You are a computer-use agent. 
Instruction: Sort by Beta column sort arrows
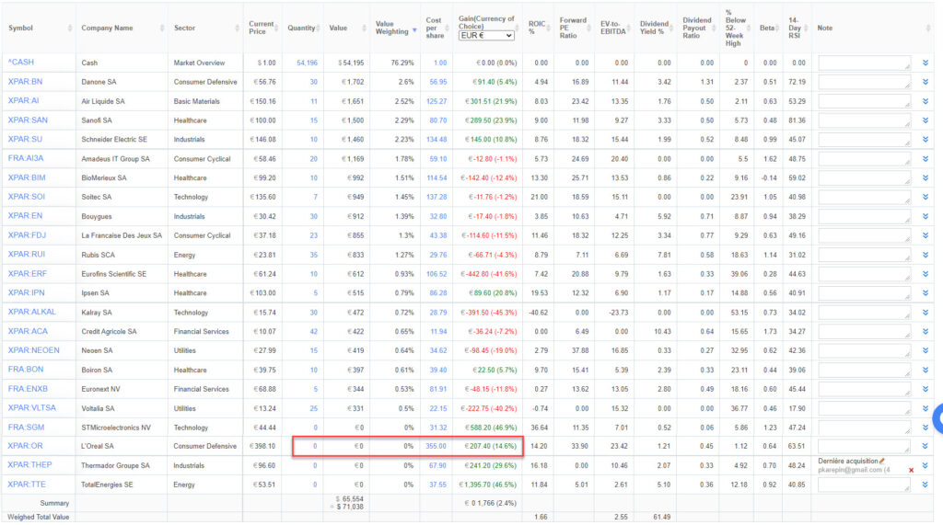click(x=777, y=29)
